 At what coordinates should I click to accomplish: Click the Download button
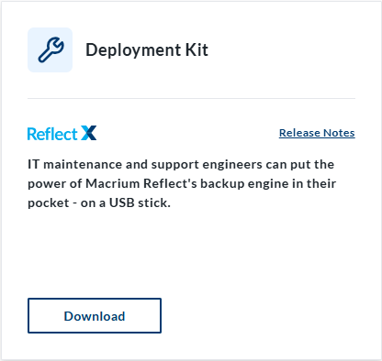(x=95, y=315)
